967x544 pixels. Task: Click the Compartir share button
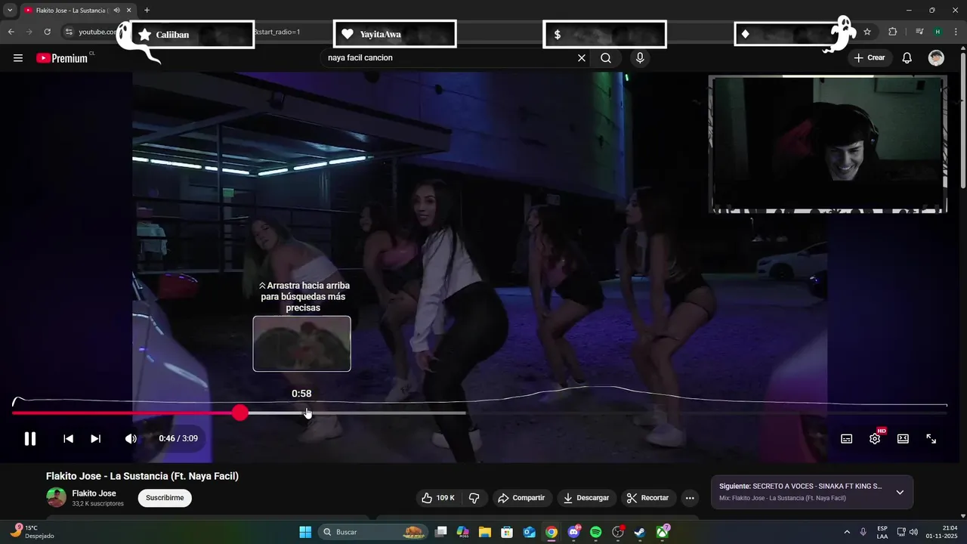[521, 498]
